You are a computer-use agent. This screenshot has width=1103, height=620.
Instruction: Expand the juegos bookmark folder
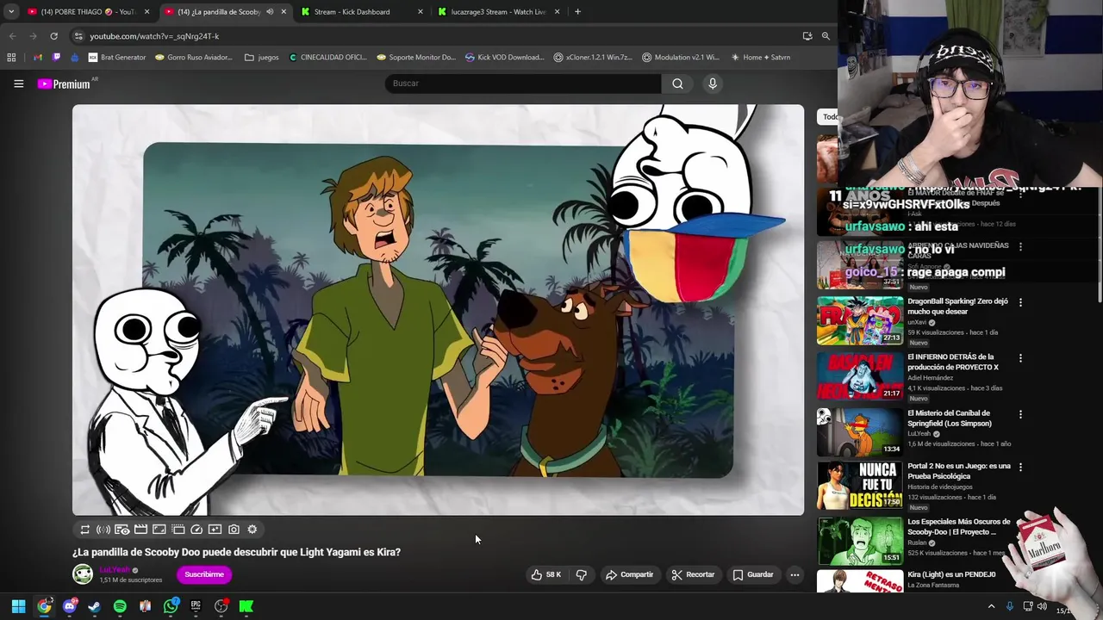point(262,58)
